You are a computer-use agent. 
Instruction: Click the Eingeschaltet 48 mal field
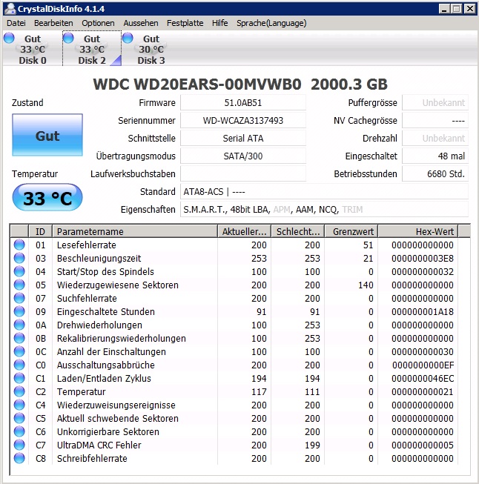pyautogui.click(x=435, y=156)
